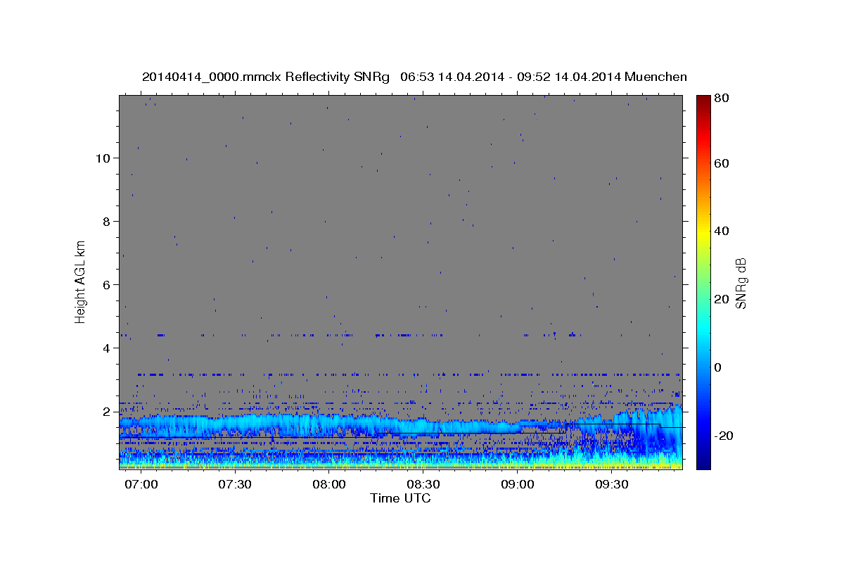This screenshot has width=844, height=563.
Task: Click the height axis label 2
Action: pos(105,412)
